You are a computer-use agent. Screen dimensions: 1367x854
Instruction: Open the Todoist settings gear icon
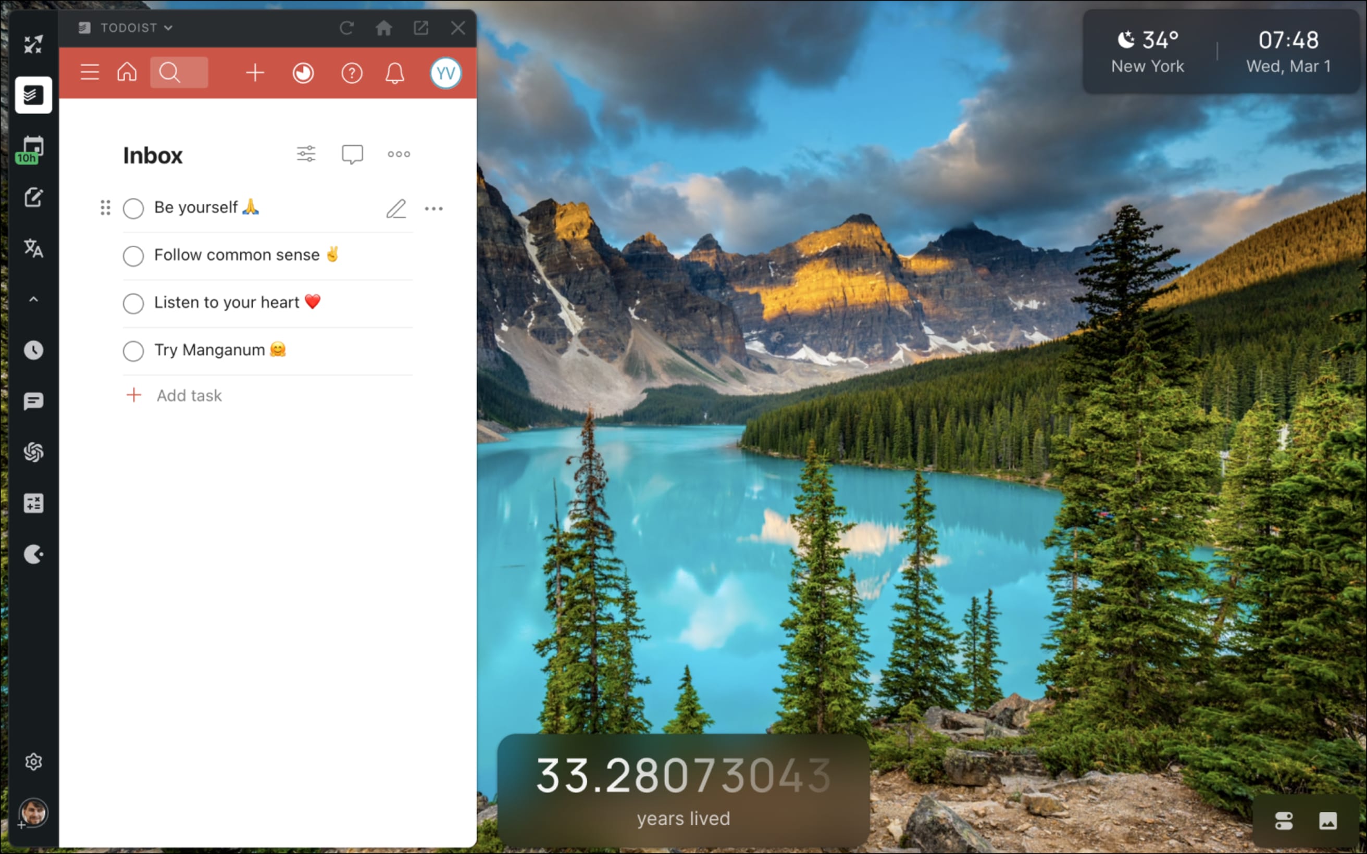(33, 761)
